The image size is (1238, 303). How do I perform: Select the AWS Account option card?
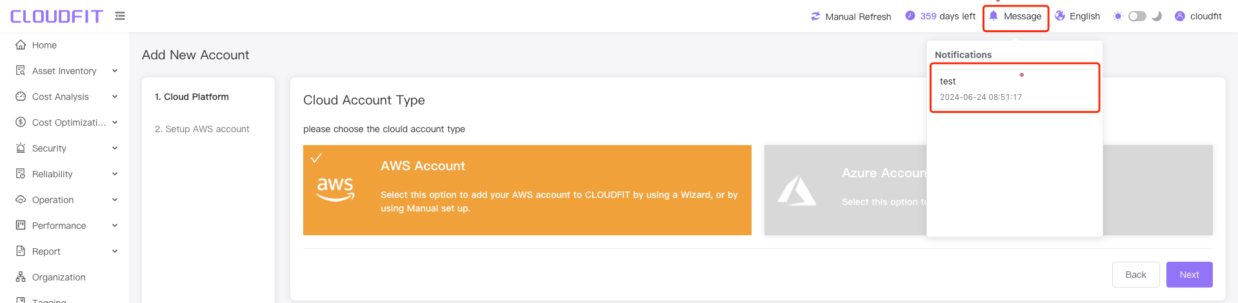pyautogui.click(x=527, y=190)
